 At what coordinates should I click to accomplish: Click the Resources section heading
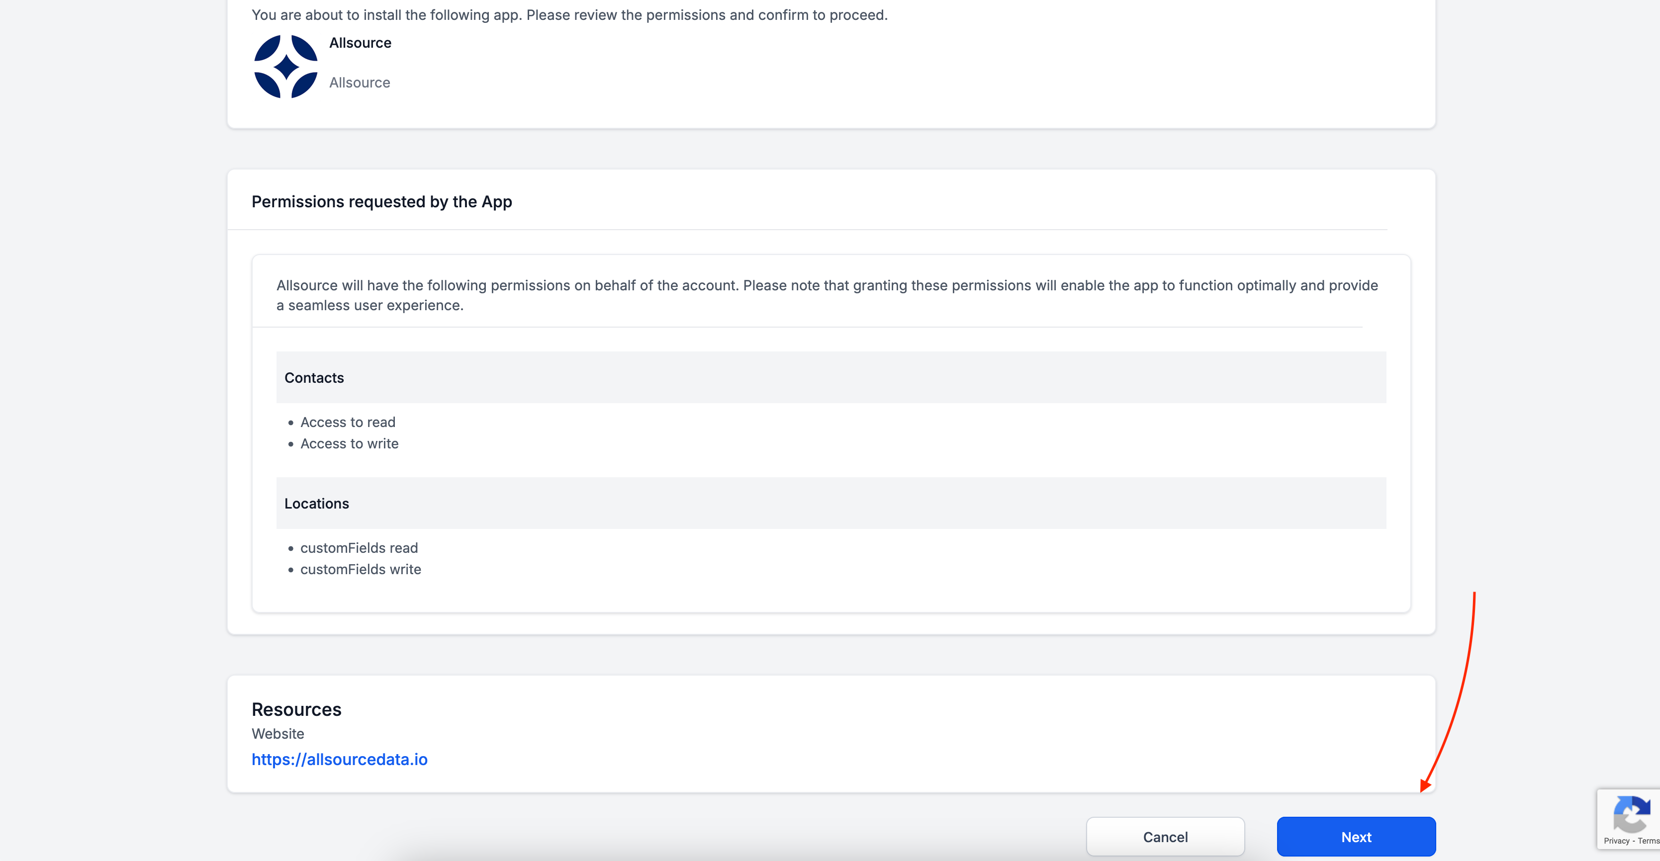[296, 709]
